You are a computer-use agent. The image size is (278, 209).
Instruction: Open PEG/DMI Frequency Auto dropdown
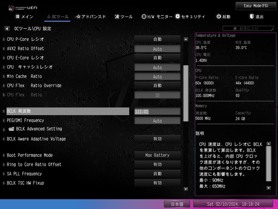tap(157, 121)
